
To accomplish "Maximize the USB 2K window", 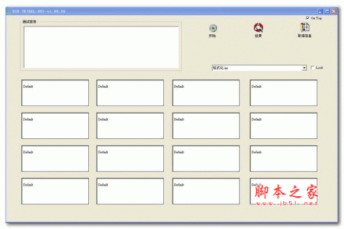I will 327,11.
